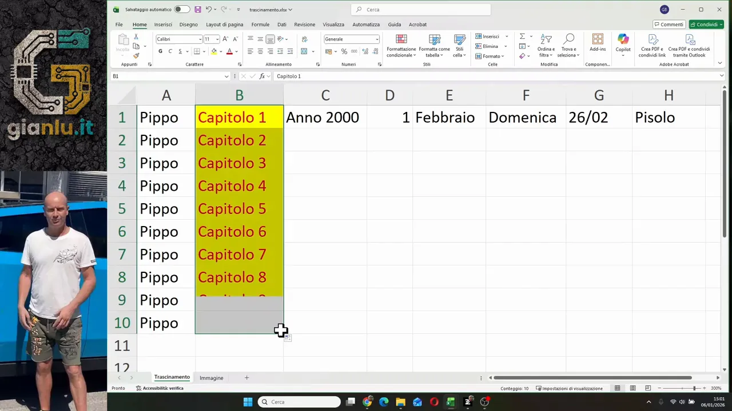This screenshot has height=411, width=732.
Task: Open the Calibri font name dropdown
Action: pos(200,39)
